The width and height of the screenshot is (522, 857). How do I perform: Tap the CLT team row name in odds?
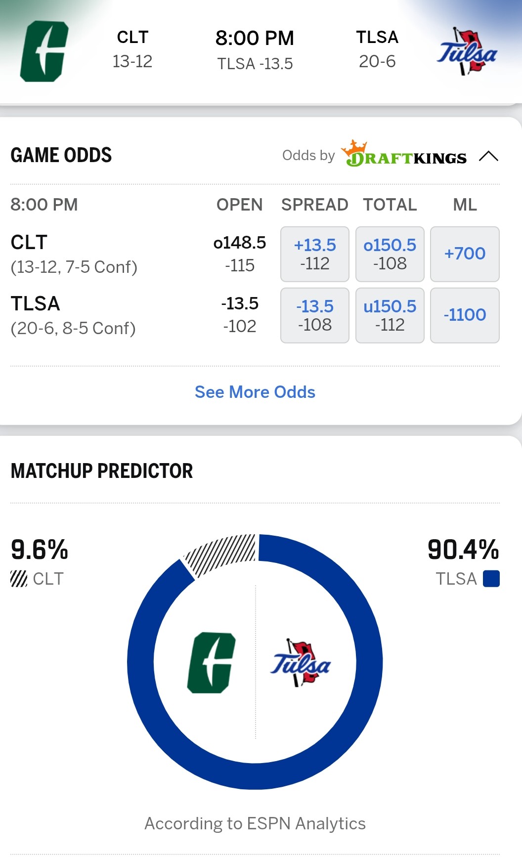click(29, 243)
